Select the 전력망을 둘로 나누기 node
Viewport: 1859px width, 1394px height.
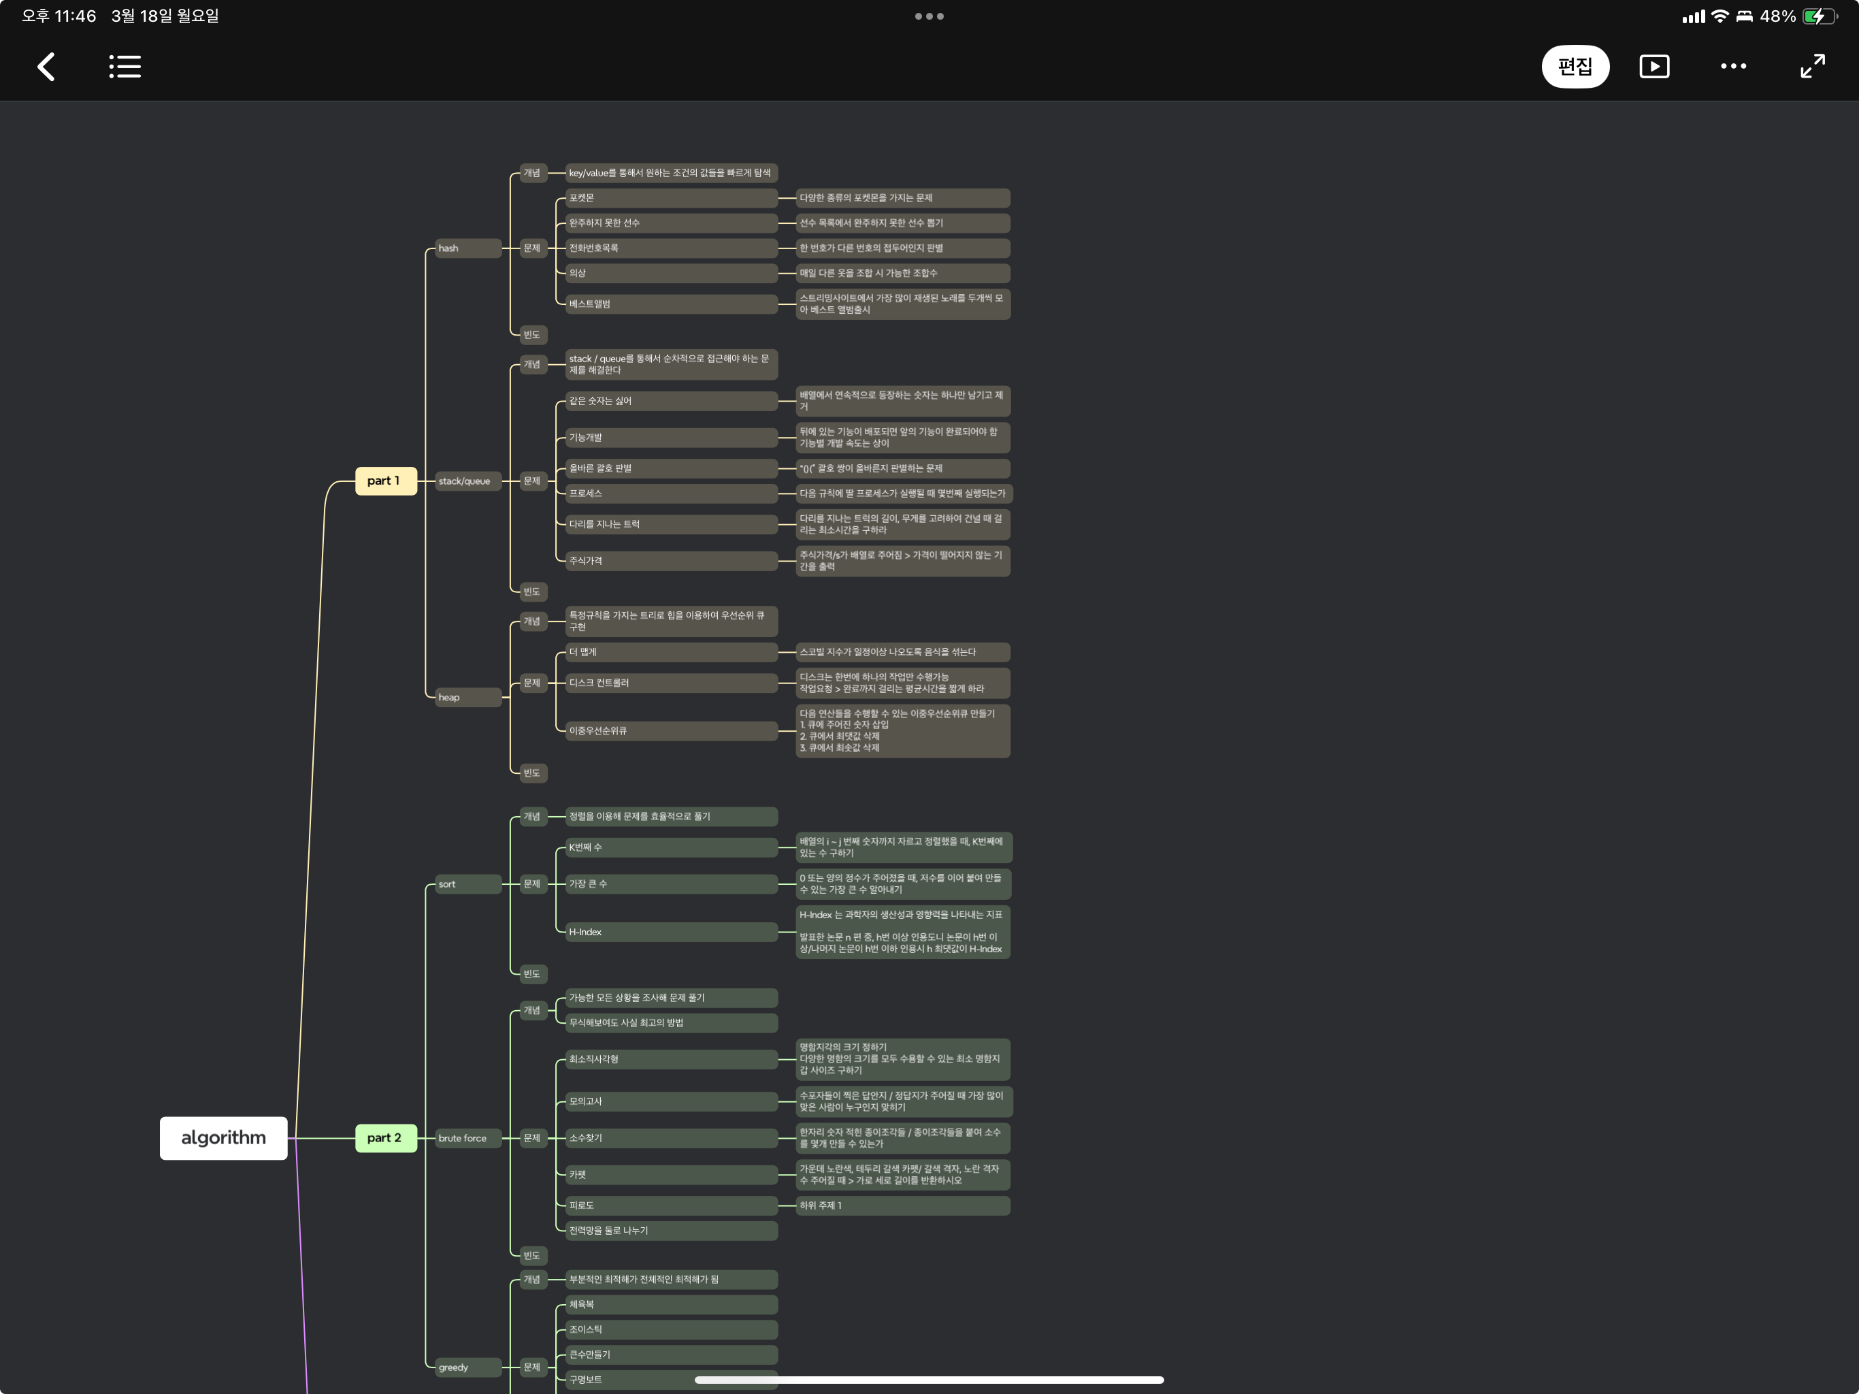click(x=672, y=1230)
